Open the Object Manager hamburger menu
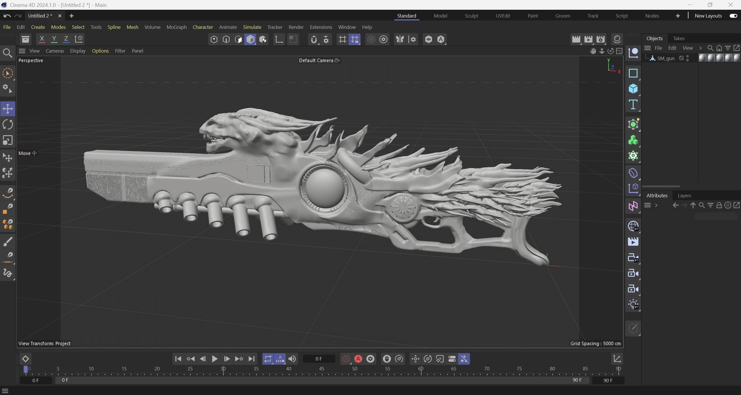Image resolution: width=741 pixels, height=395 pixels. [648, 48]
